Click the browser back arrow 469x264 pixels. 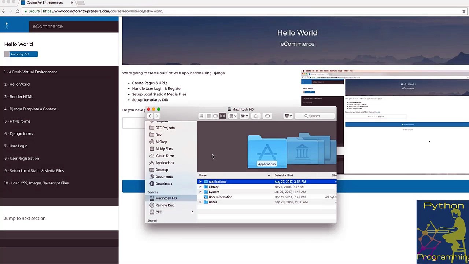click(4, 11)
